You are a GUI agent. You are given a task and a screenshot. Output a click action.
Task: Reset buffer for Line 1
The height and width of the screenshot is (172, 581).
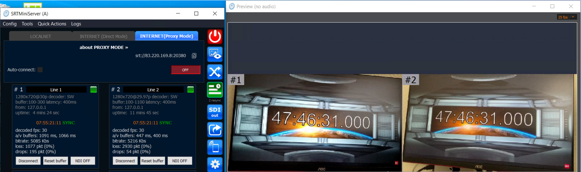55,161
